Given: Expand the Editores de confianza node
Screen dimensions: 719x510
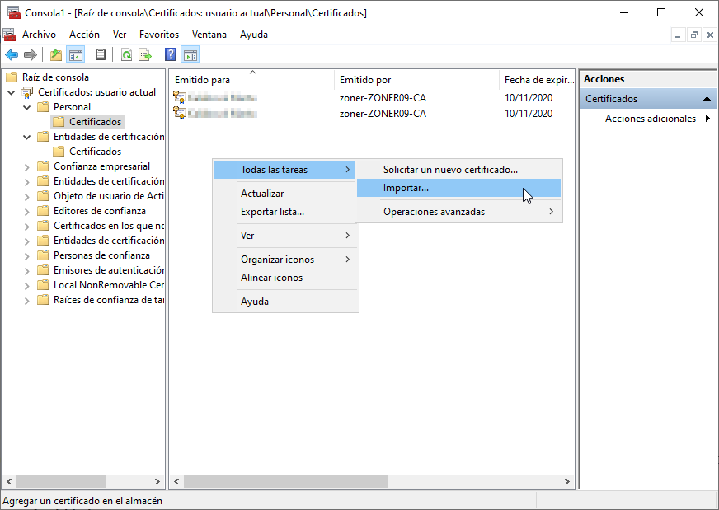Looking at the screenshot, I should point(27,211).
